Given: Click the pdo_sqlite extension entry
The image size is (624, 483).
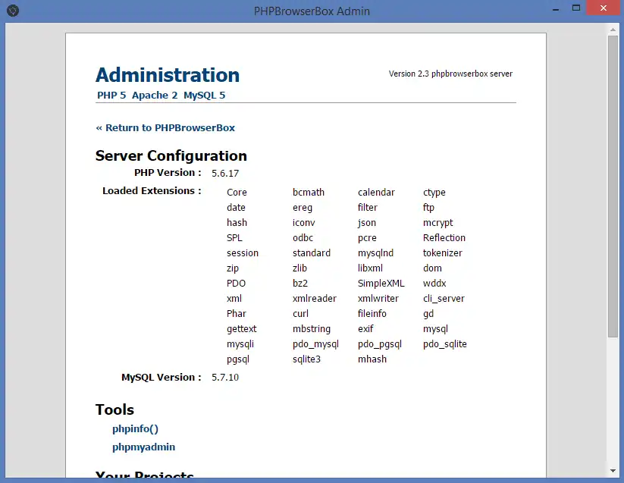Looking at the screenshot, I should 445,344.
